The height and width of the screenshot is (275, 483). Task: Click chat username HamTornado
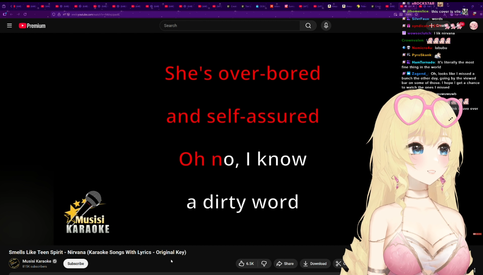(423, 62)
